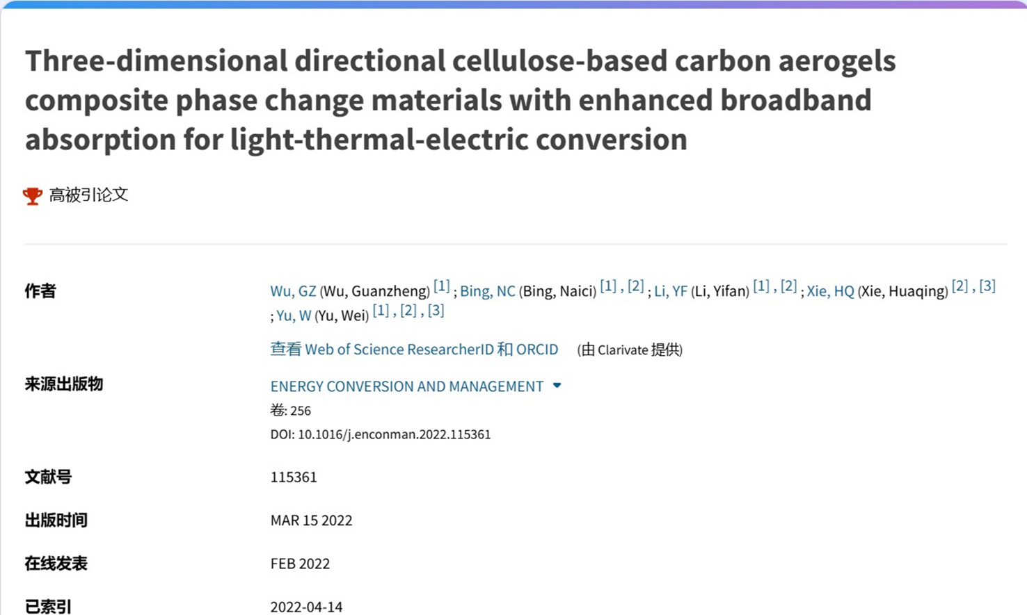Open affiliation [1] after Li, Yifan
The width and height of the screenshot is (1027, 615).
[761, 286]
